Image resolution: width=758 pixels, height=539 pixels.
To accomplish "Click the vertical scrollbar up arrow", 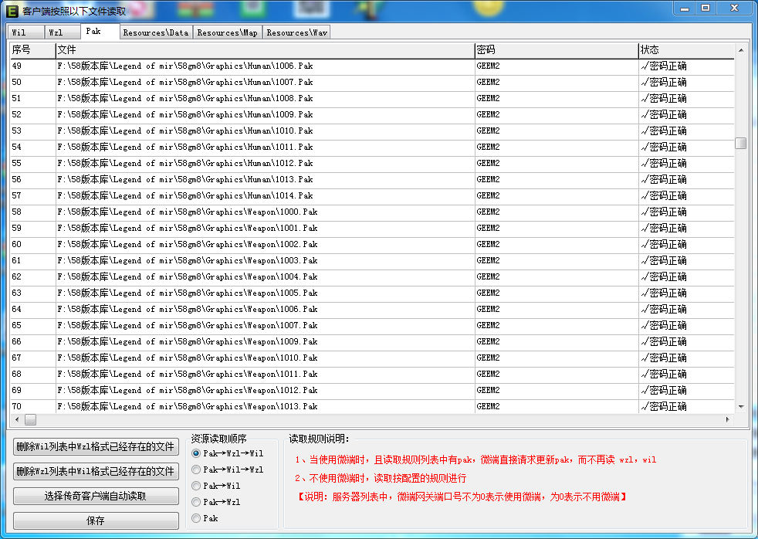I will tap(741, 49).
